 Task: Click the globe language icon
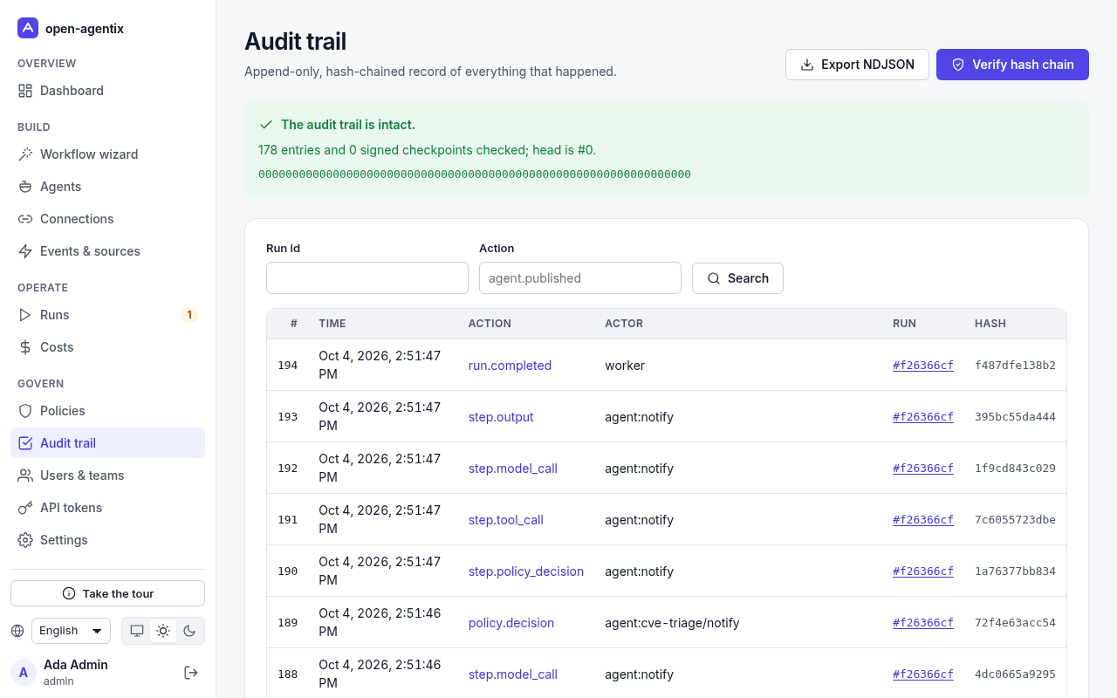[x=17, y=631]
